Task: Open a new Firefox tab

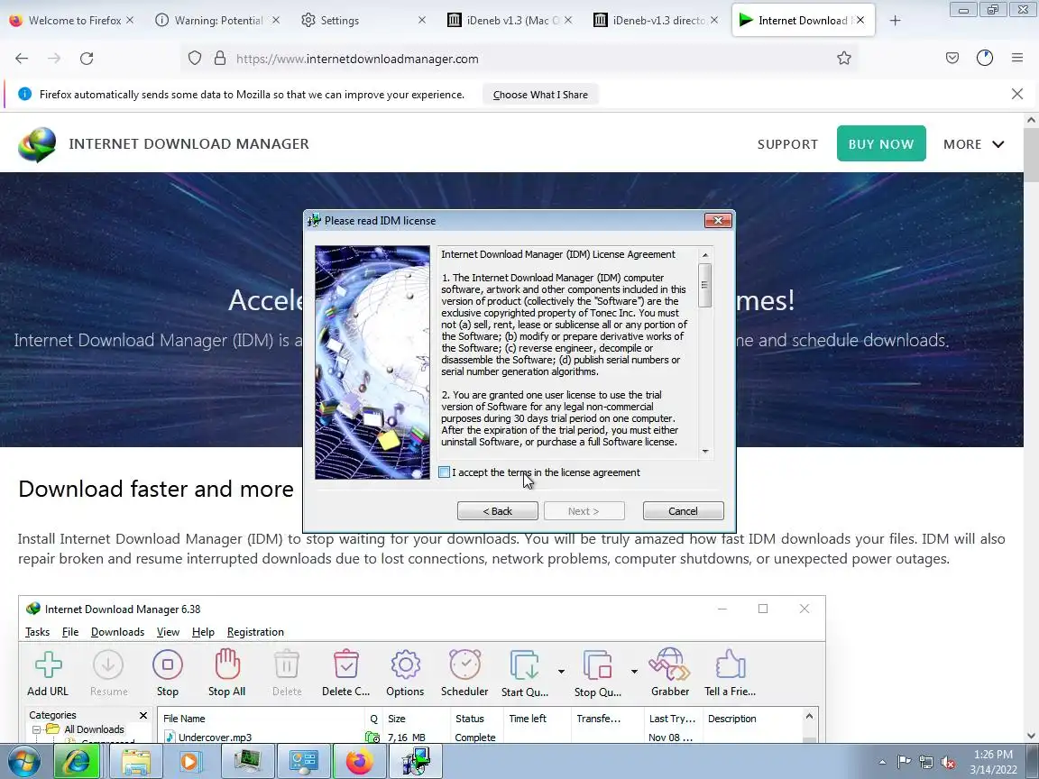Action: pos(896,21)
